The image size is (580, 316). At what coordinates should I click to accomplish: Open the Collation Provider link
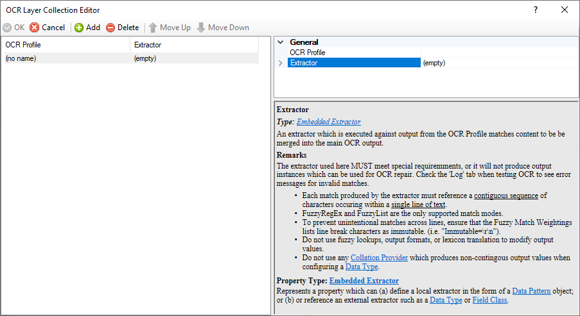pyautogui.click(x=379, y=258)
